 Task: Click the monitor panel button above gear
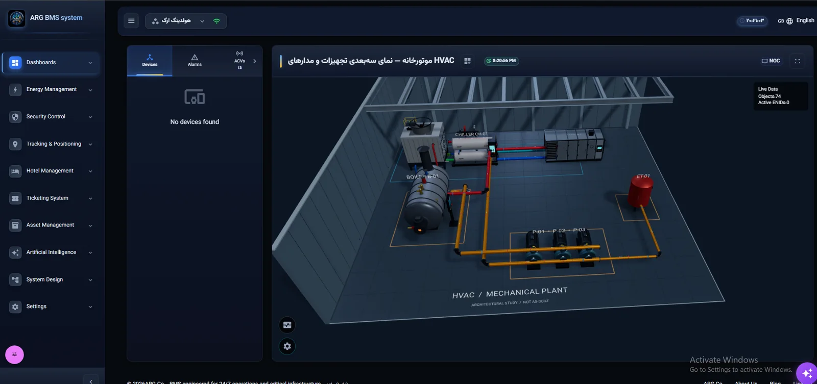[x=287, y=325]
